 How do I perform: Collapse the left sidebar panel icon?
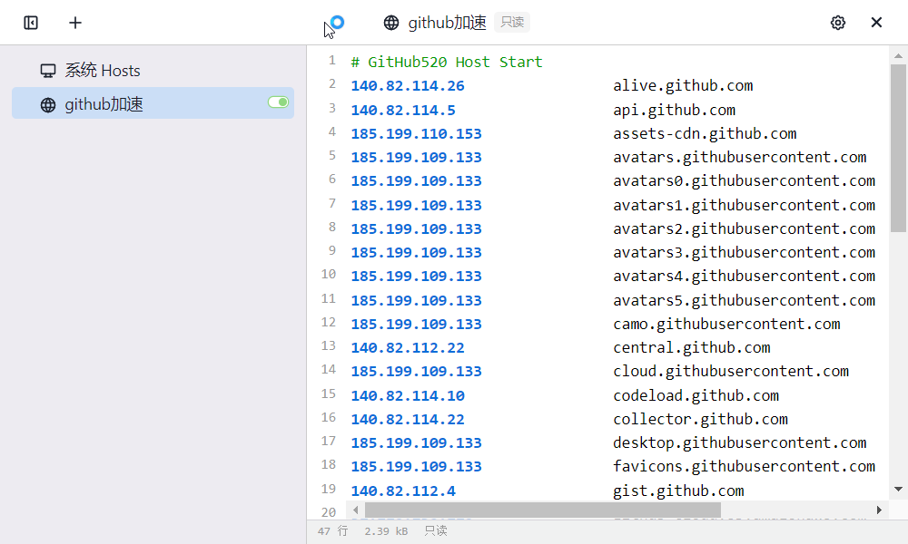coord(31,23)
